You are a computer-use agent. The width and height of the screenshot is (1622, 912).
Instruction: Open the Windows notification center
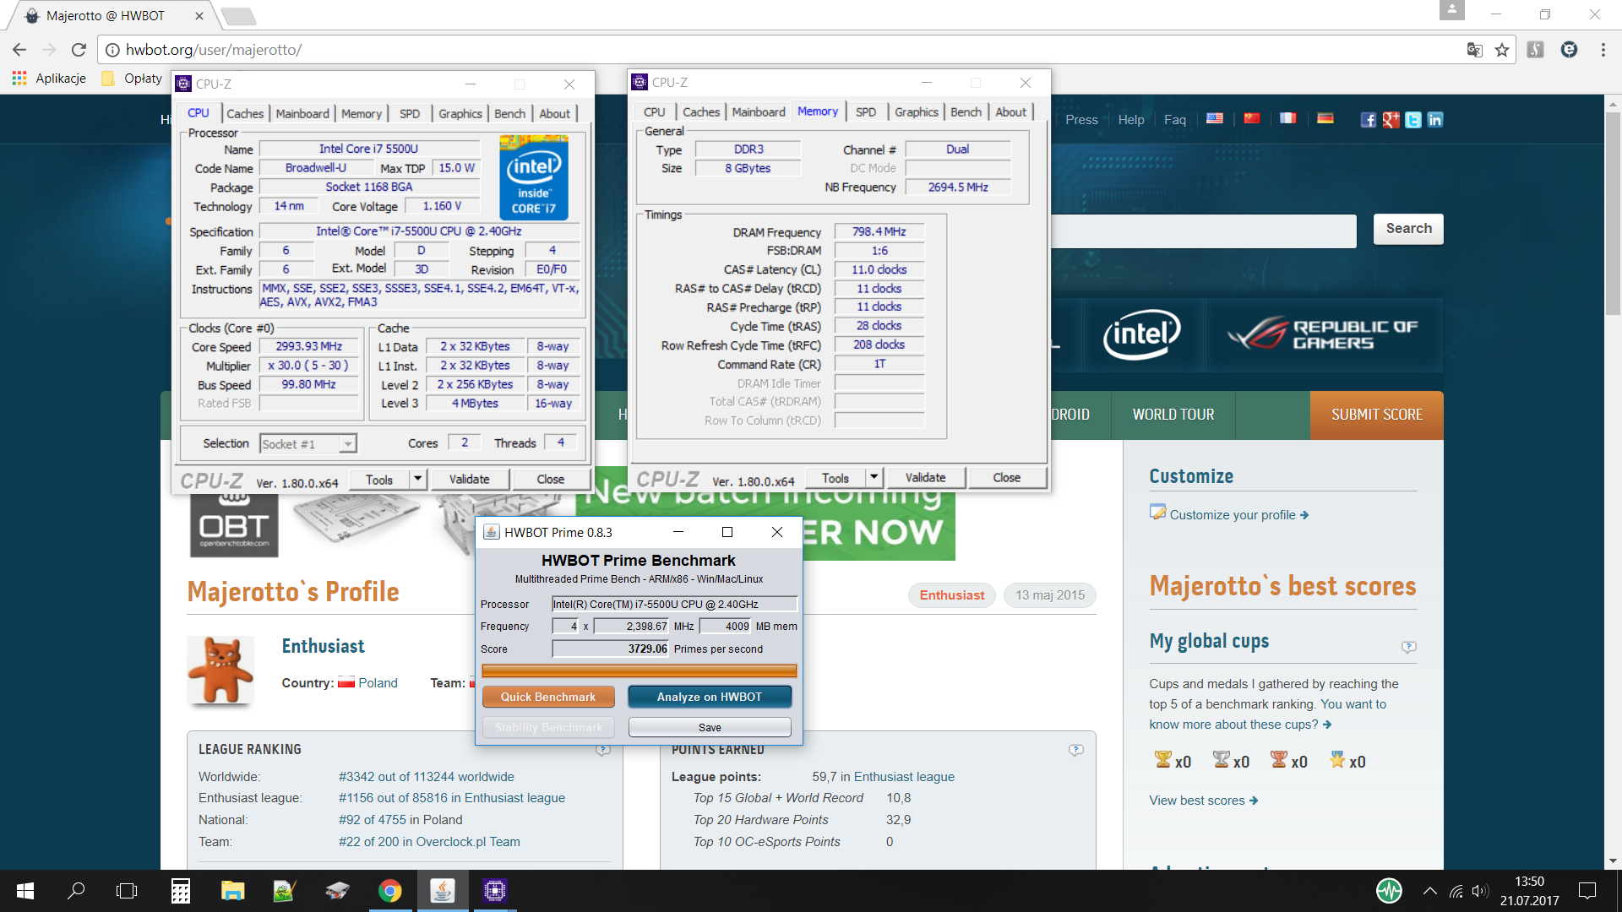(x=1587, y=891)
